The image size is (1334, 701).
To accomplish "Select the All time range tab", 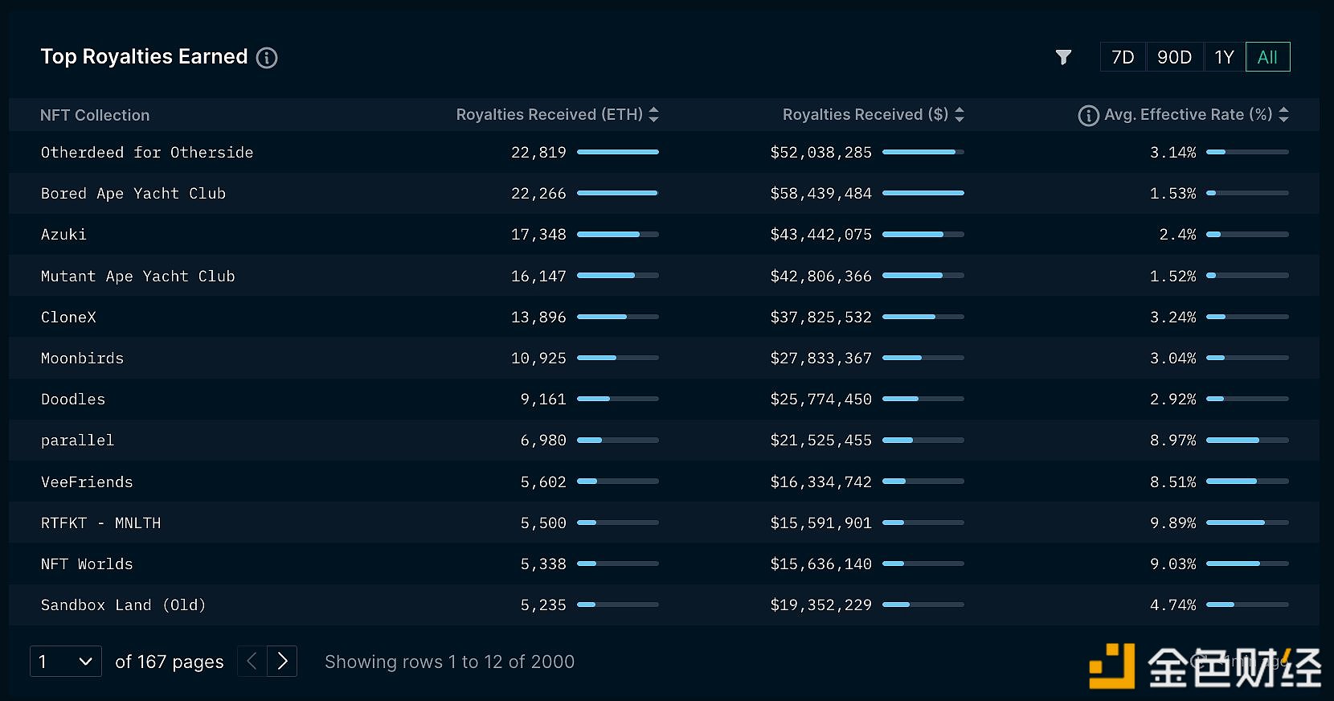I will 1267,57.
